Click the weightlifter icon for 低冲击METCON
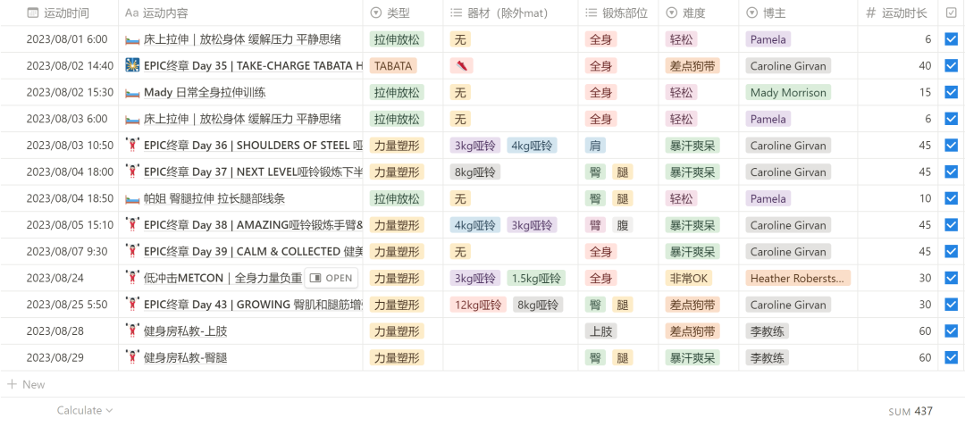This screenshot has height=427, width=965. click(131, 278)
